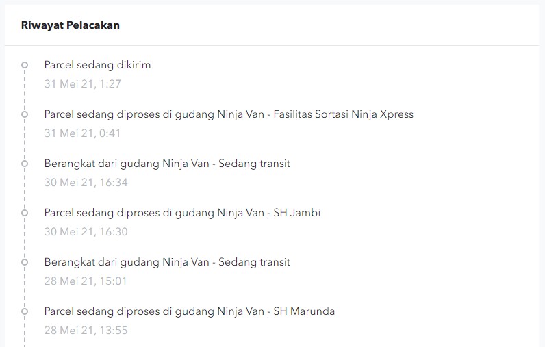Viewport: 545px width, 347px height.
Task: Click dashed timeline line below SH Marunda dot
Action: point(25,332)
